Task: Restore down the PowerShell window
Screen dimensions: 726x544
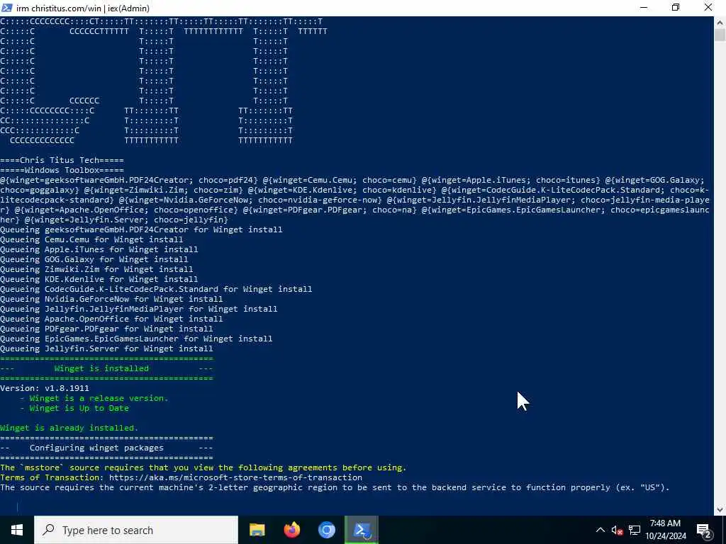Action: (676, 8)
